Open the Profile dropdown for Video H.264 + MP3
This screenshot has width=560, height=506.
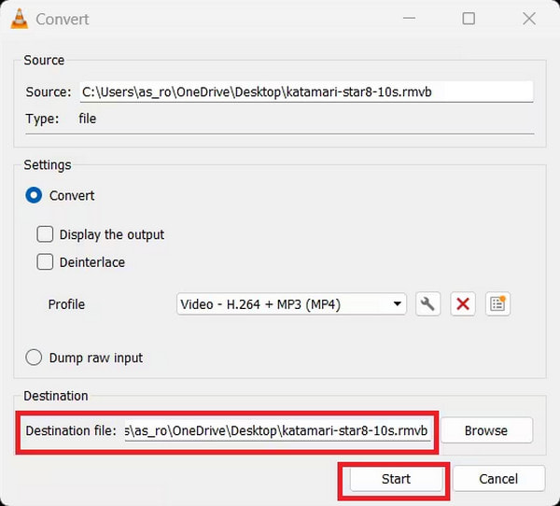pyautogui.click(x=291, y=304)
